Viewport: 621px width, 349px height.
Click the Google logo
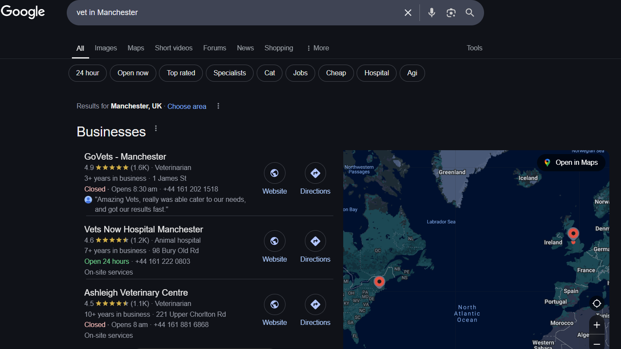click(23, 12)
